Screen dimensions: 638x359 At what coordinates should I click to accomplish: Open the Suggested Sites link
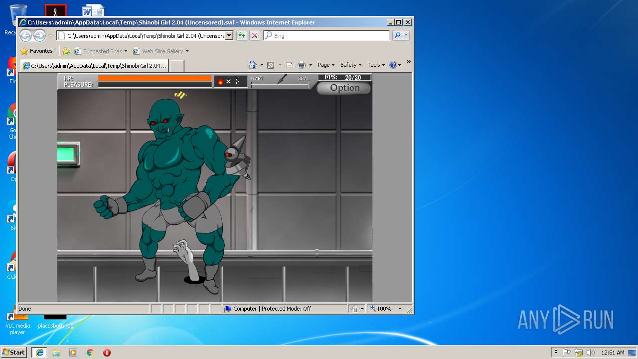pos(100,51)
